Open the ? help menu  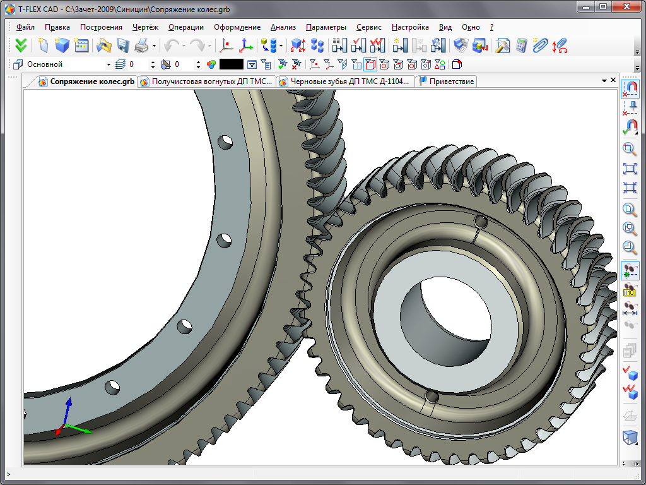(x=491, y=27)
